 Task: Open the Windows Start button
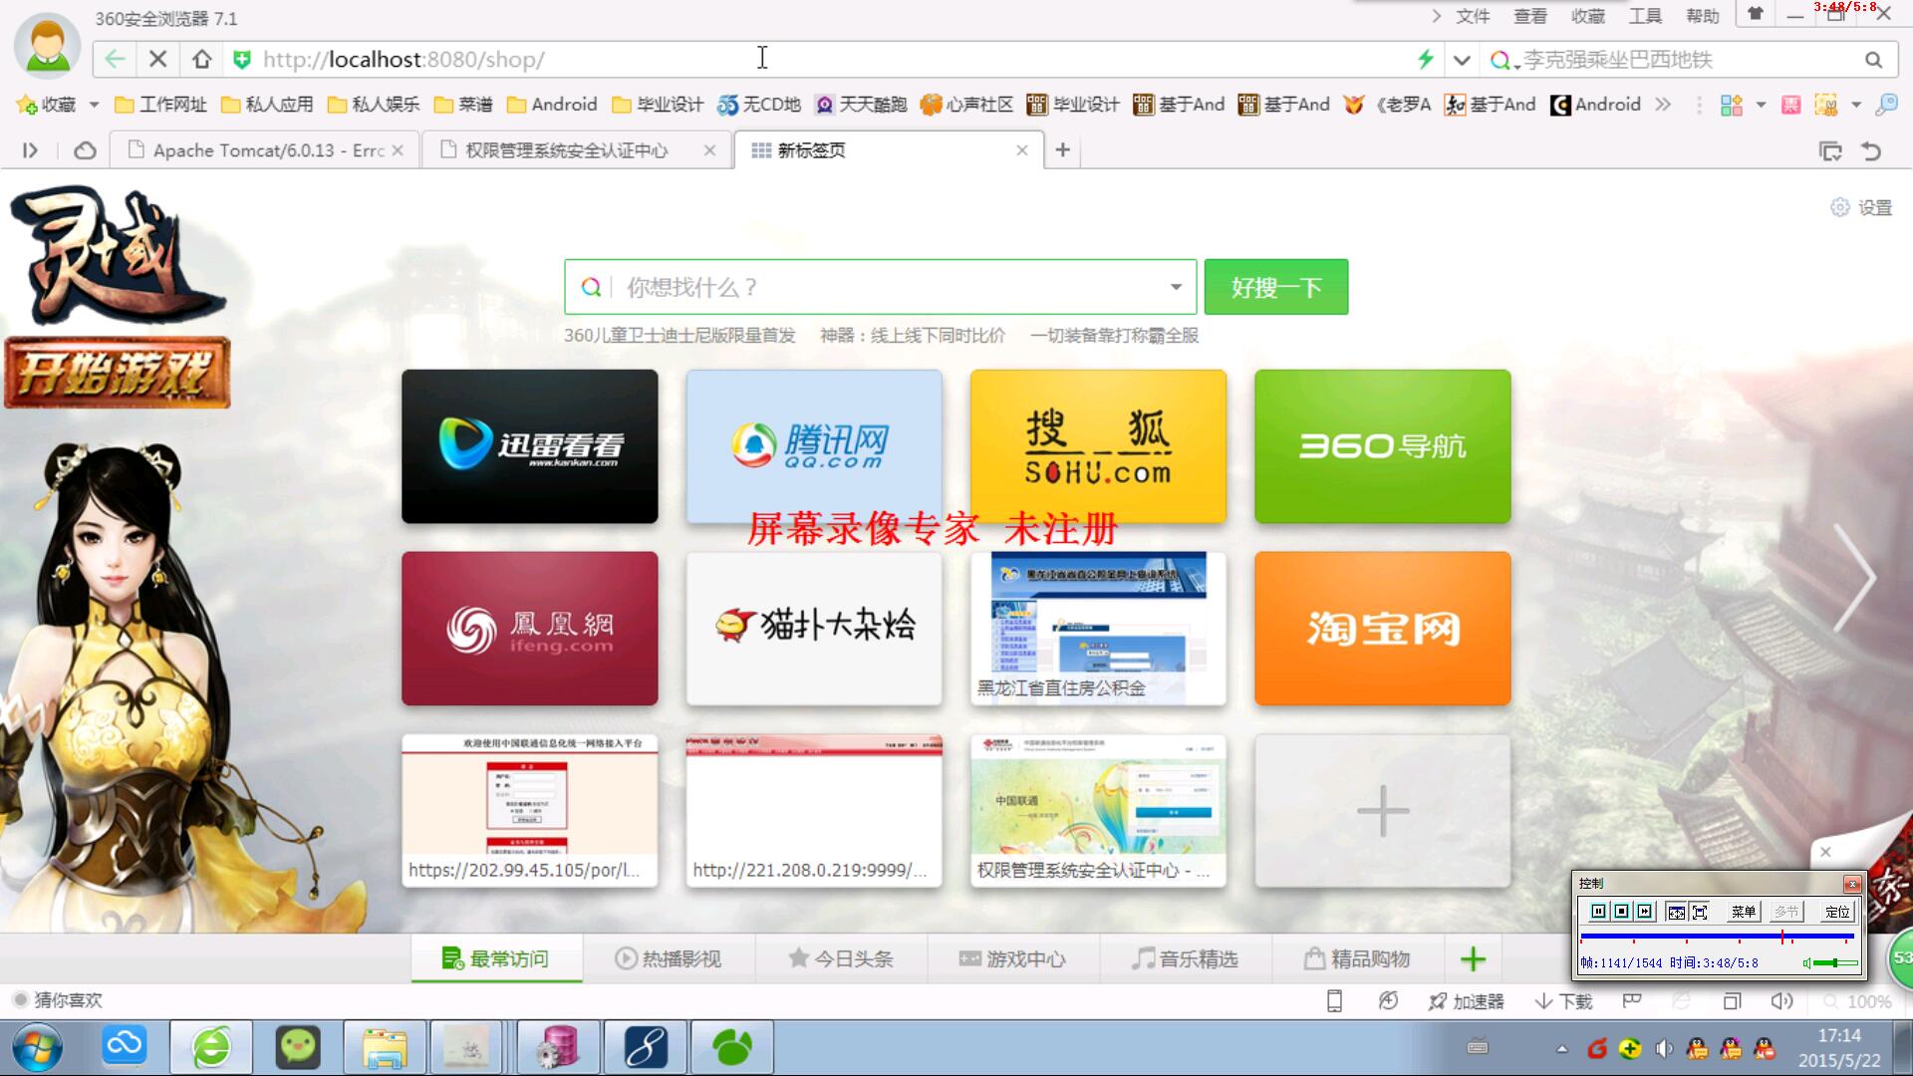(x=37, y=1048)
